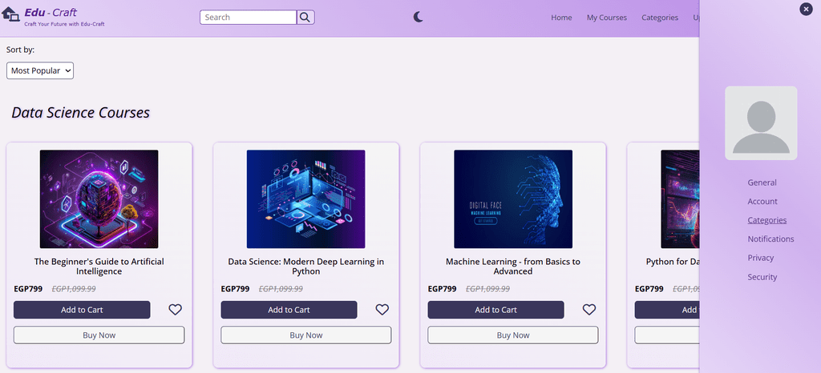Buy Now the Beginner's Guide to AI course
This screenshot has height=373, width=821.
click(x=99, y=335)
